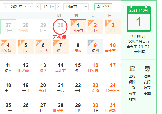Select October 31 世界勤 cell
The height and width of the screenshot is (114, 162).
pos(113,107)
